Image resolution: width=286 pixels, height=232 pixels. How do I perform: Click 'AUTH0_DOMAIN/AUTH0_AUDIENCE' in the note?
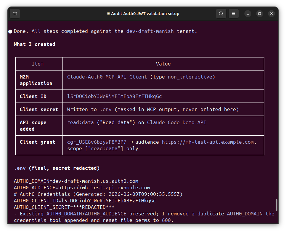pos(86,214)
